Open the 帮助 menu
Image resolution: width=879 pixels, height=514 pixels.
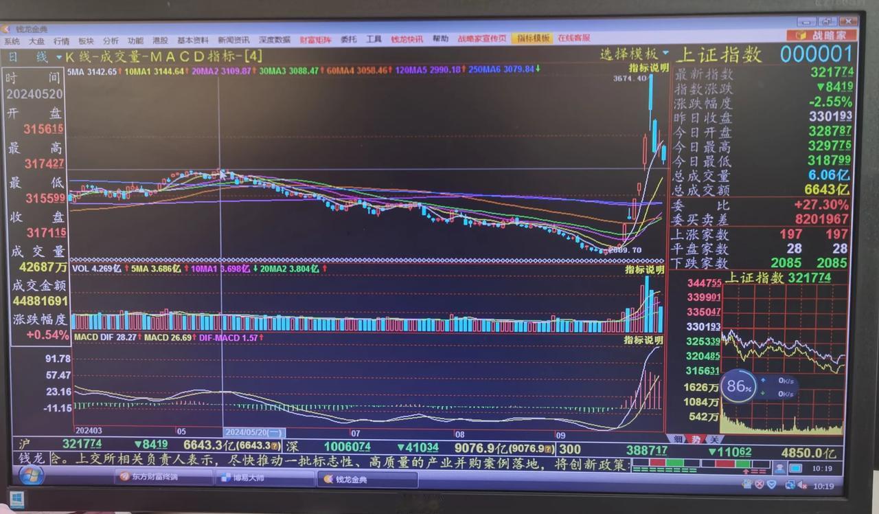pyautogui.click(x=440, y=39)
